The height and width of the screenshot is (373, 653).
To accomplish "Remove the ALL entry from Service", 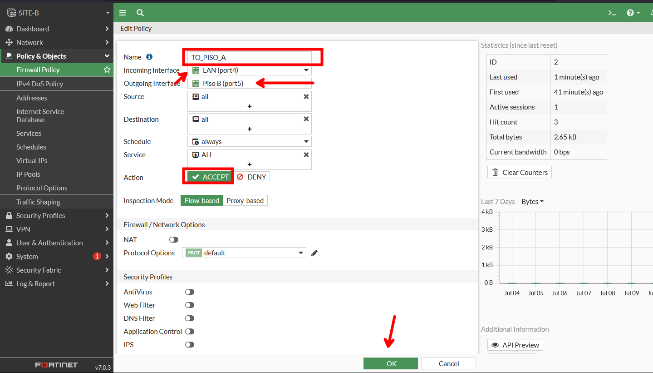I will tap(306, 155).
